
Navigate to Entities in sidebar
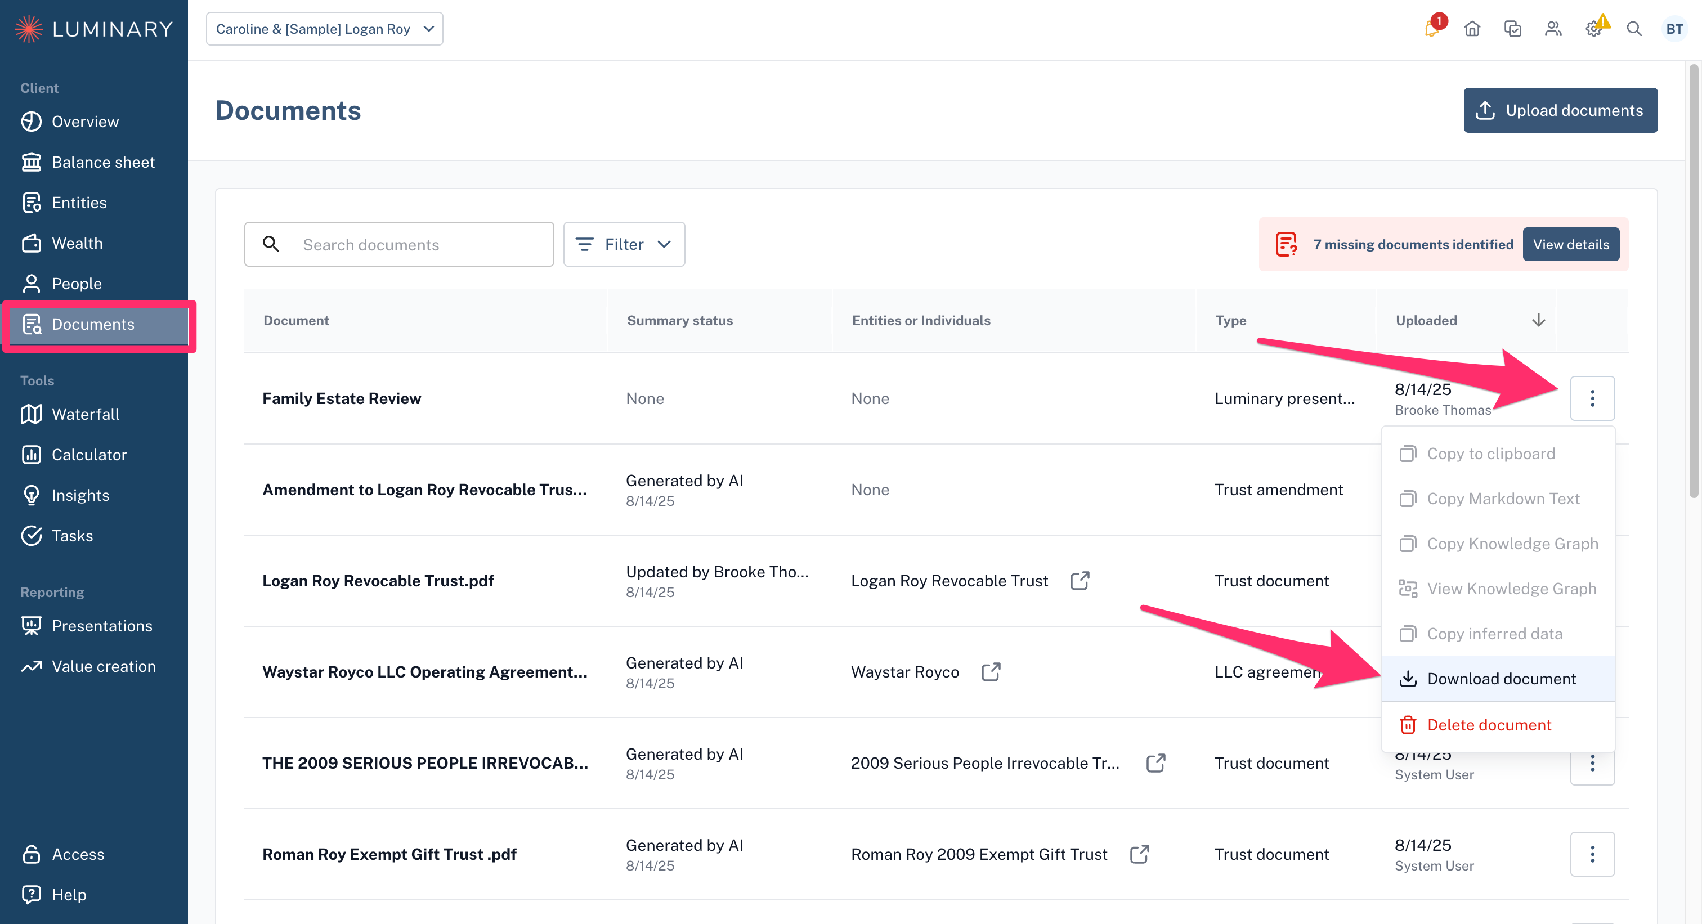tap(94, 203)
